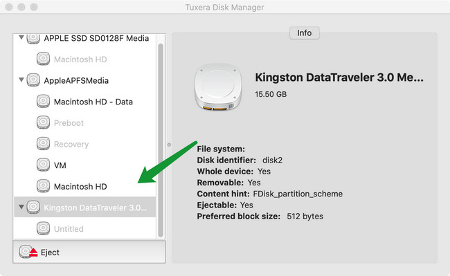450x276 pixels.
Task: Select the VM volume
Action: (85, 165)
